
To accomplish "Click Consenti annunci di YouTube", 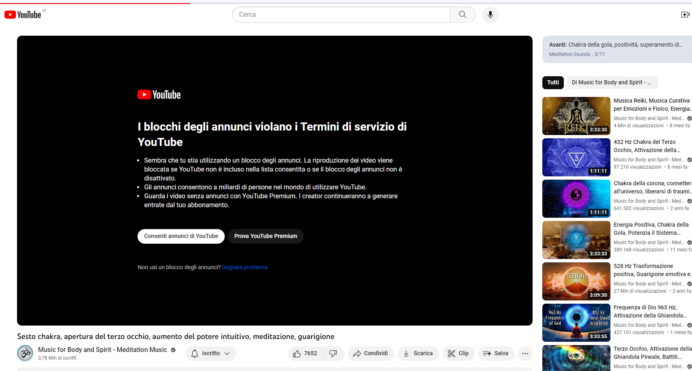I will pyautogui.click(x=181, y=236).
